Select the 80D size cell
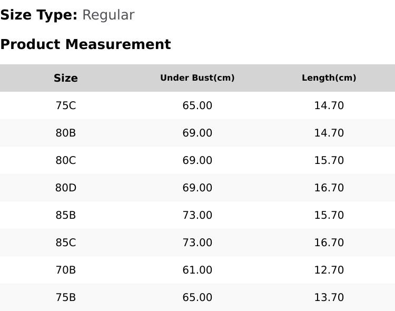Screen dimensions: 395x311 pos(66,188)
